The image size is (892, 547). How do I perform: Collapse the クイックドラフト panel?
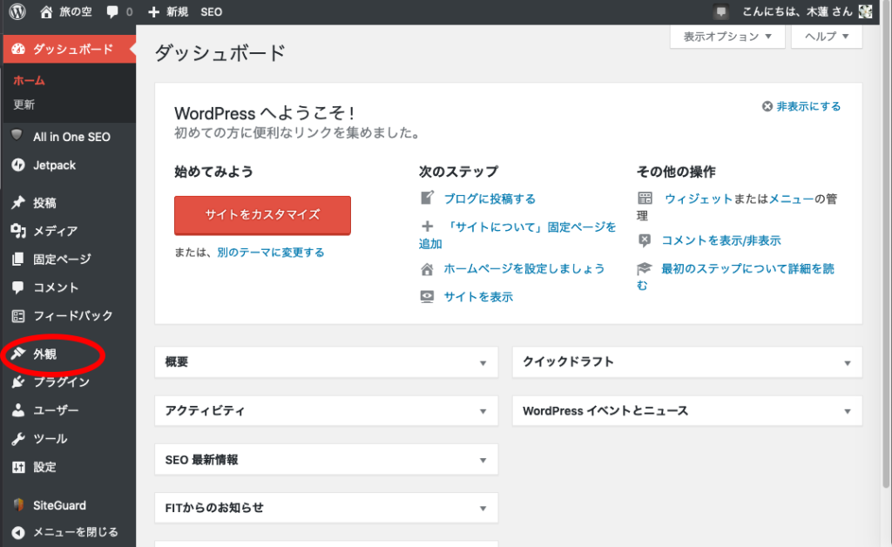click(x=846, y=362)
